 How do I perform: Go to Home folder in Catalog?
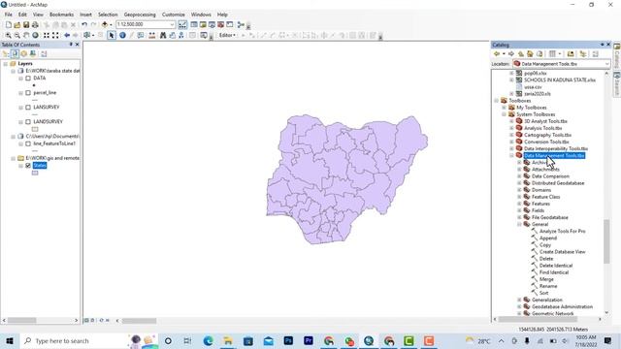pos(530,54)
